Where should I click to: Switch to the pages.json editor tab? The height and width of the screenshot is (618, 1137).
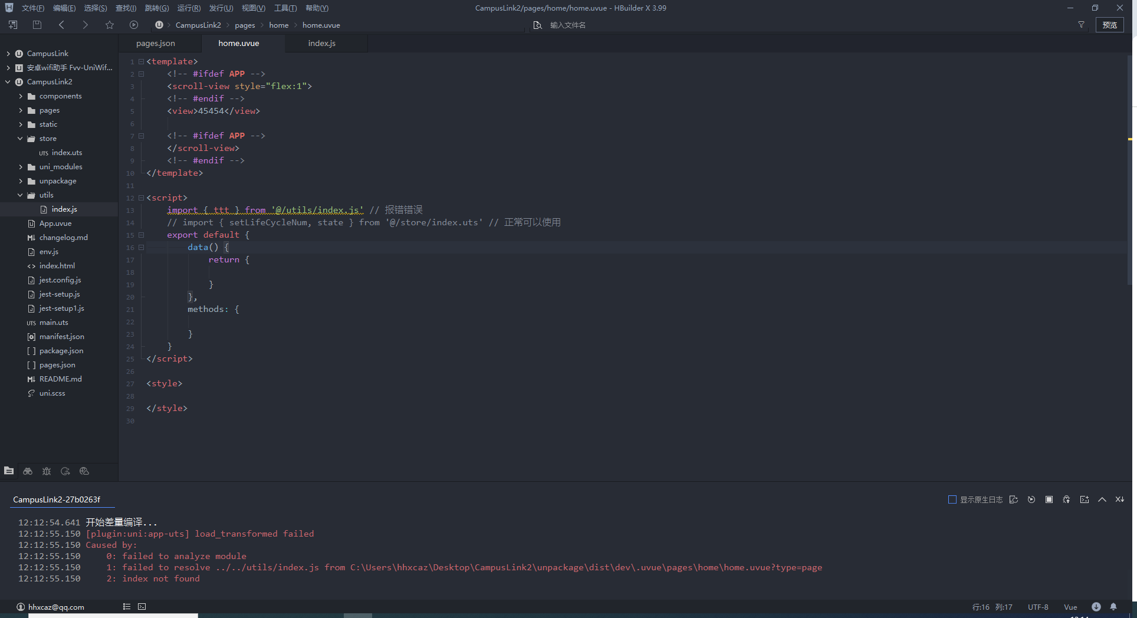point(155,44)
